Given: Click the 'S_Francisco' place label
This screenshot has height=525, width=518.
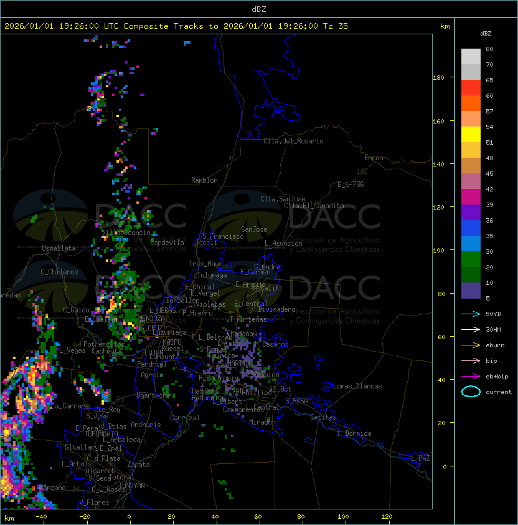Looking at the screenshot, I should [223, 236].
